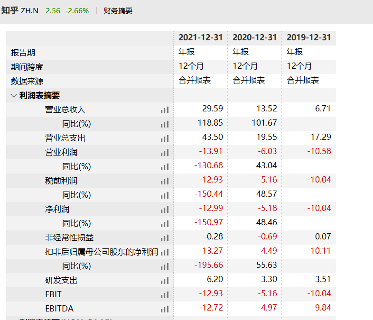Collapse the 利润表摘要 section
The image size is (373, 320).
pos(14,95)
